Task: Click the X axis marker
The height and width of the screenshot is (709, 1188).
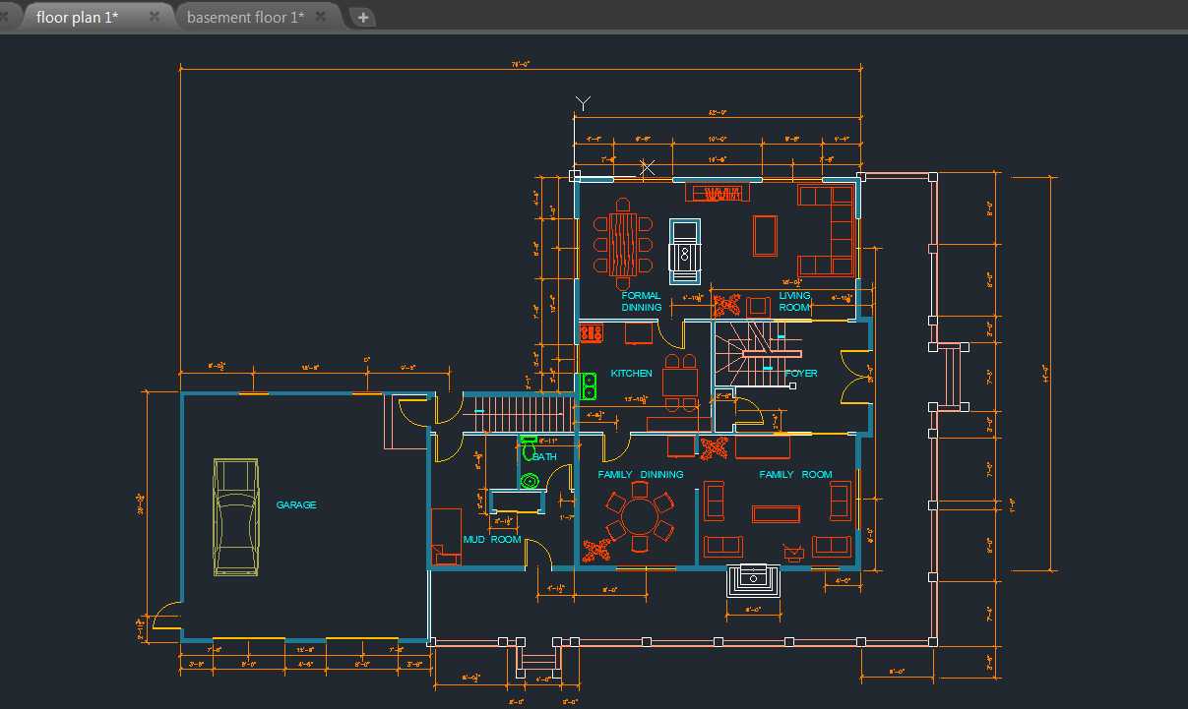Action: [647, 167]
